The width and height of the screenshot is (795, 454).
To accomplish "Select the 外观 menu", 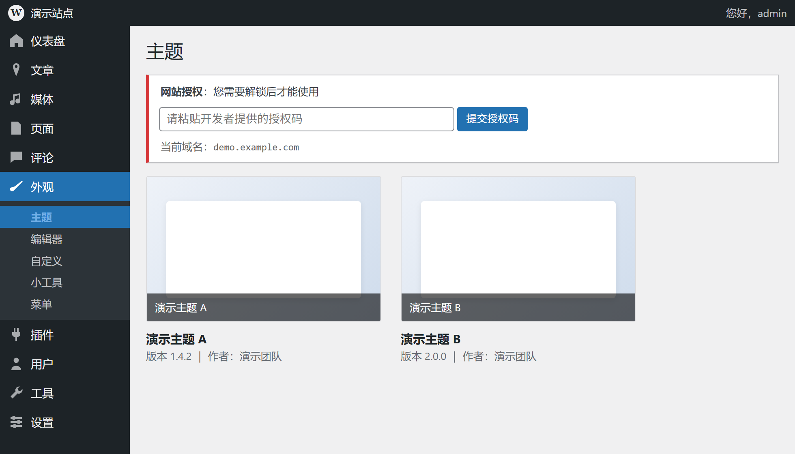I will pyautogui.click(x=65, y=186).
